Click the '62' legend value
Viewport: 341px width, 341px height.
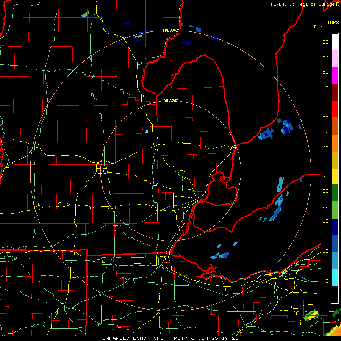[325, 57]
